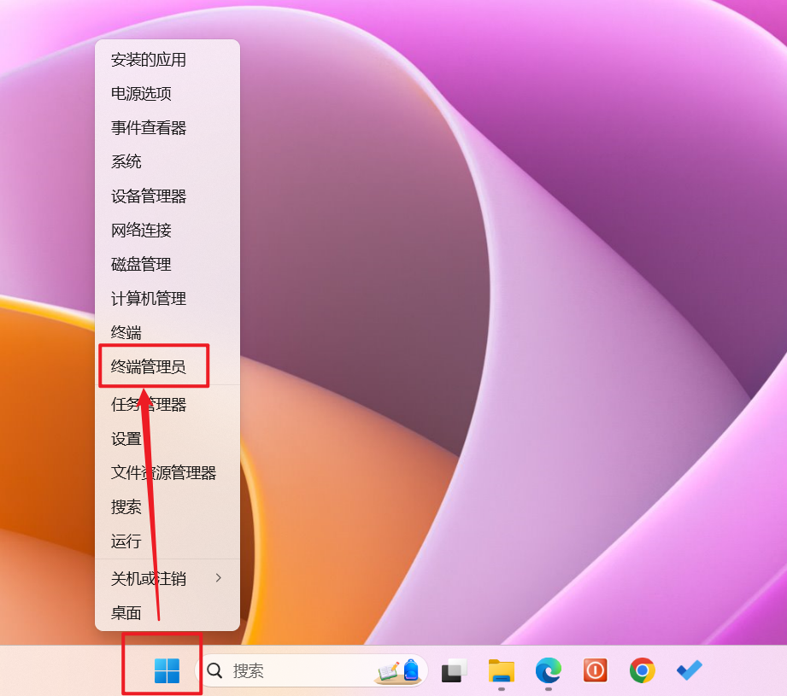Open 电源选项 from the menu
This screenshot has width=787, height=696.
coord(167,94)
